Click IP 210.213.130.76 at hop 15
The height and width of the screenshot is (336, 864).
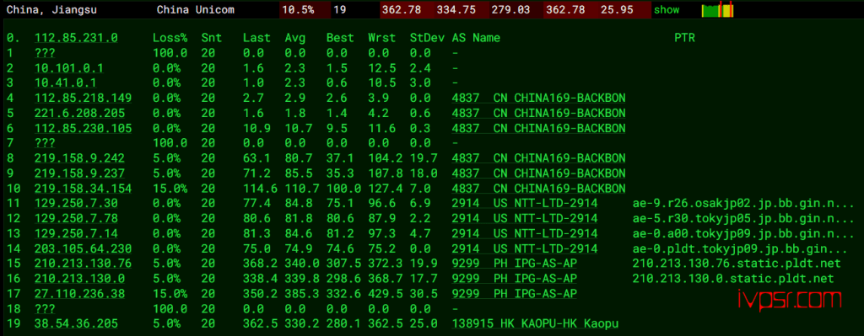[x=84, y=264]
